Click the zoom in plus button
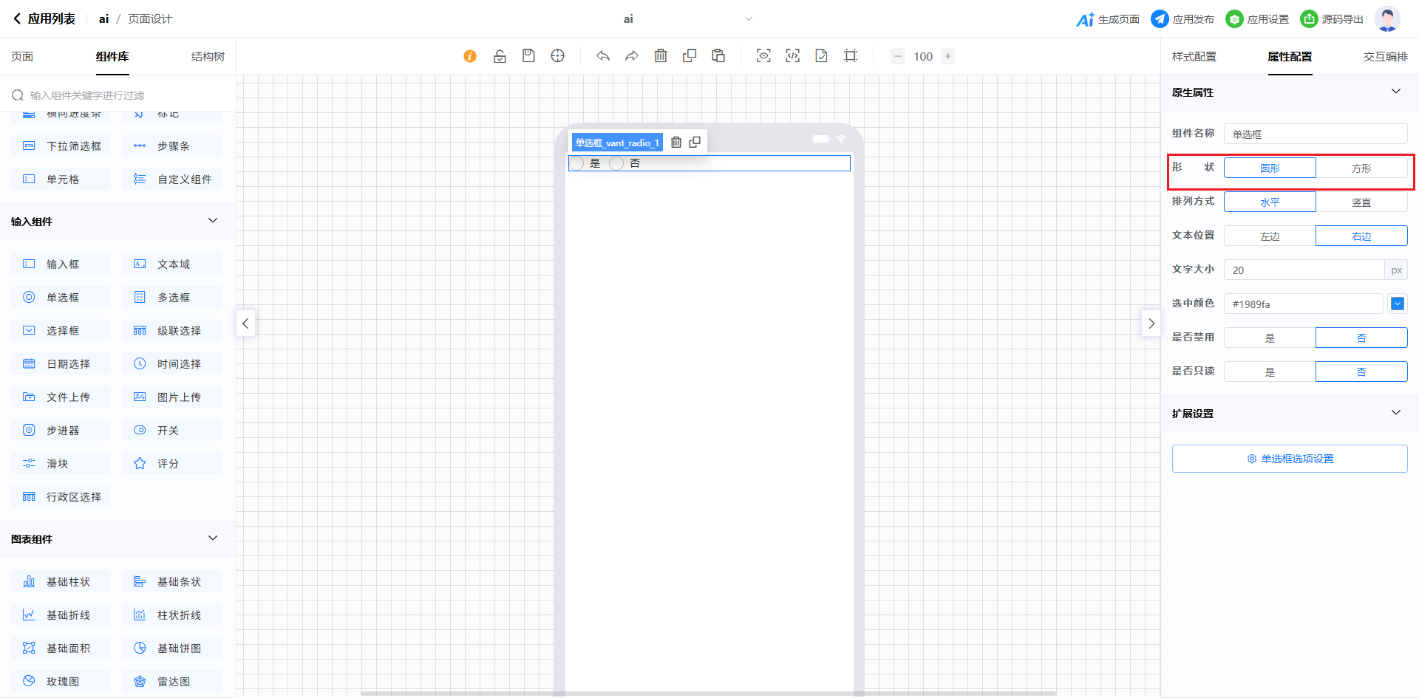The width and height of the screenshot is (1419, 698). point(948,56)
